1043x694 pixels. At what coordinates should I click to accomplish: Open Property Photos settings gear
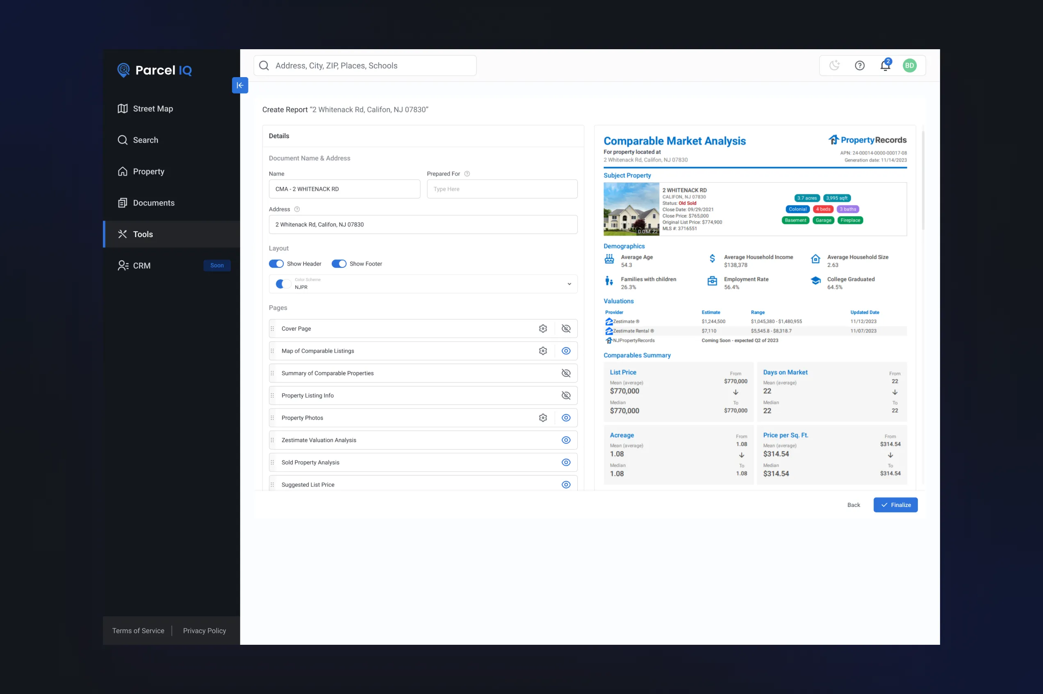coord(543,418)
